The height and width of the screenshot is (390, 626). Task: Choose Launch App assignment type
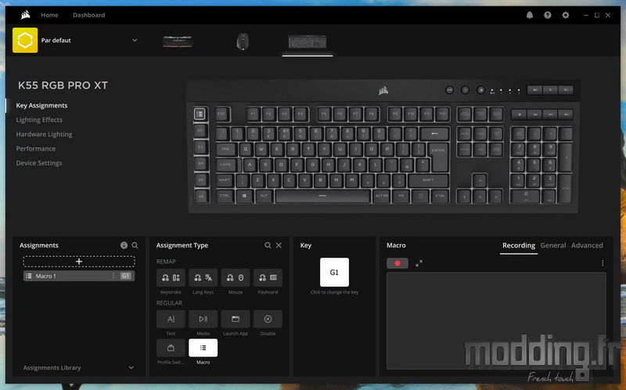(236, 319)
